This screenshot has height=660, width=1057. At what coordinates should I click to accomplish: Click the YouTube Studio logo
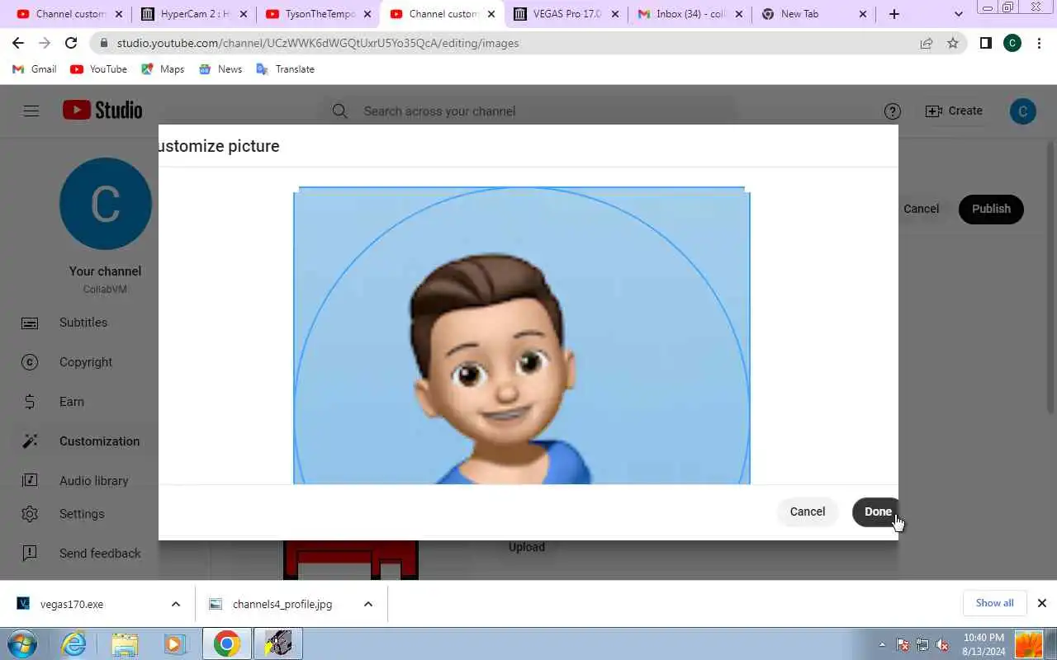click(102, 111)
